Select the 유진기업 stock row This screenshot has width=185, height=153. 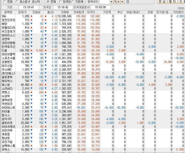point(93,142)
